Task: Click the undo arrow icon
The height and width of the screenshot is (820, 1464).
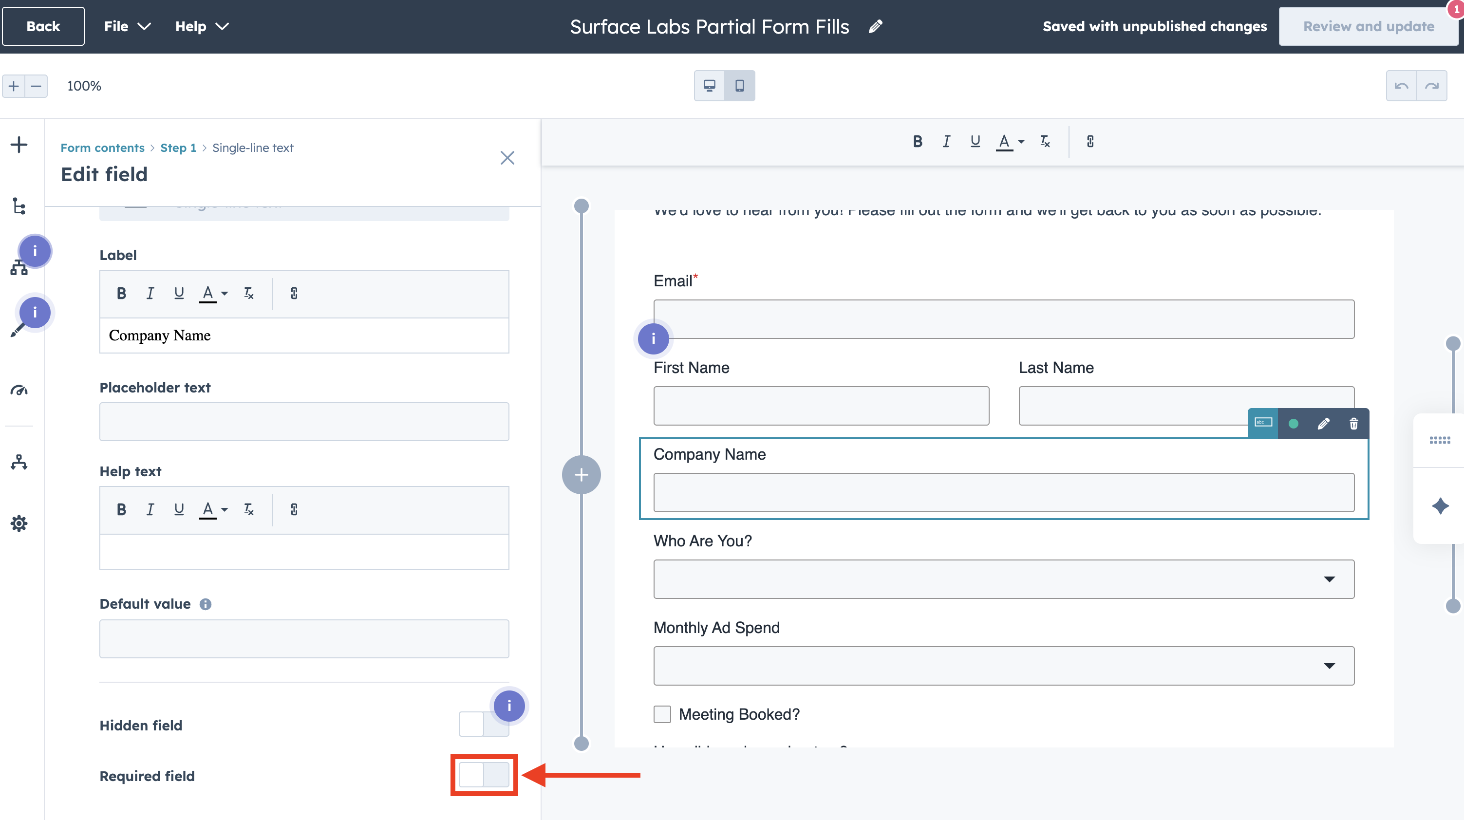Action: (1402, 86)
